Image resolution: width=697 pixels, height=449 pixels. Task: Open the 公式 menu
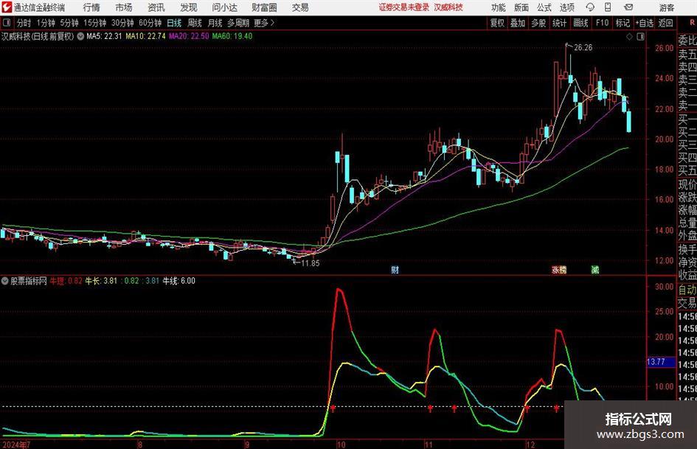click(544, 7)
